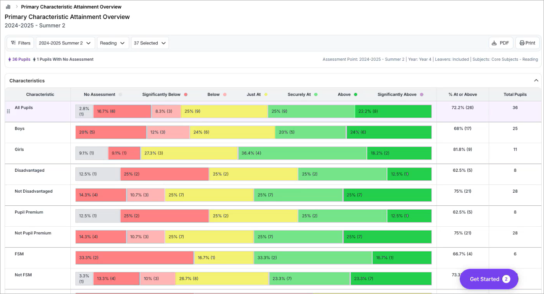Open the 2024-2025 Summer 2 dropdown
The width and height of the screenshot is (544, 294).
[x=65, y=43]
